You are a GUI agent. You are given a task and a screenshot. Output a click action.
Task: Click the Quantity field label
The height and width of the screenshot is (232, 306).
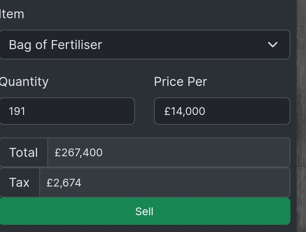click(x=24, y=82)
